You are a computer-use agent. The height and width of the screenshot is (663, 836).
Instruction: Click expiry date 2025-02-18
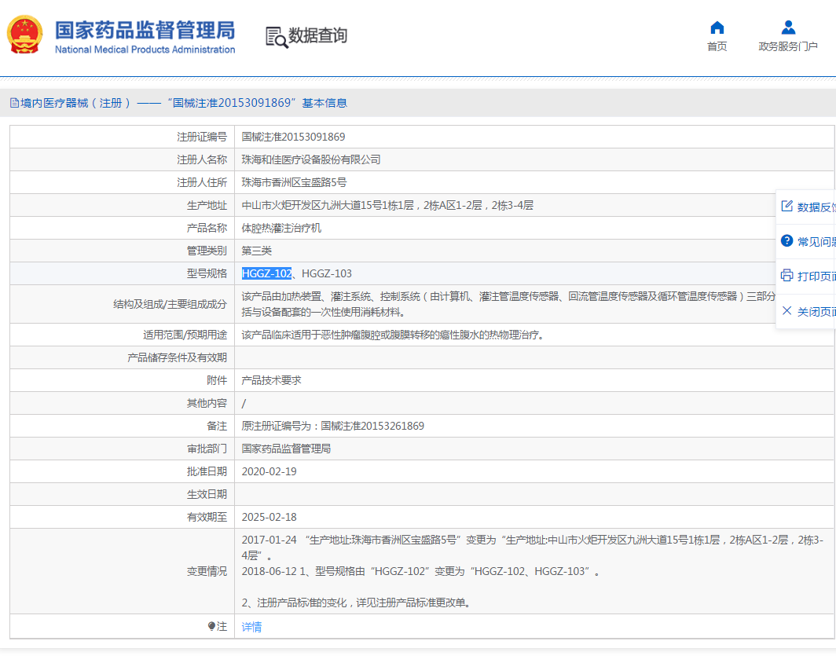point(269,517)
